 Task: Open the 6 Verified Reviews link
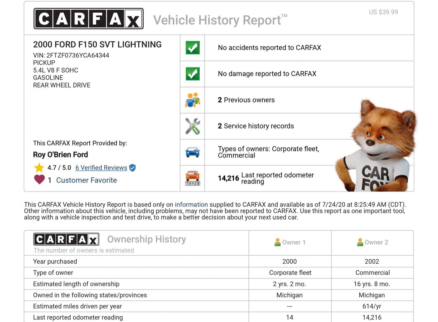tap(101, 168)
